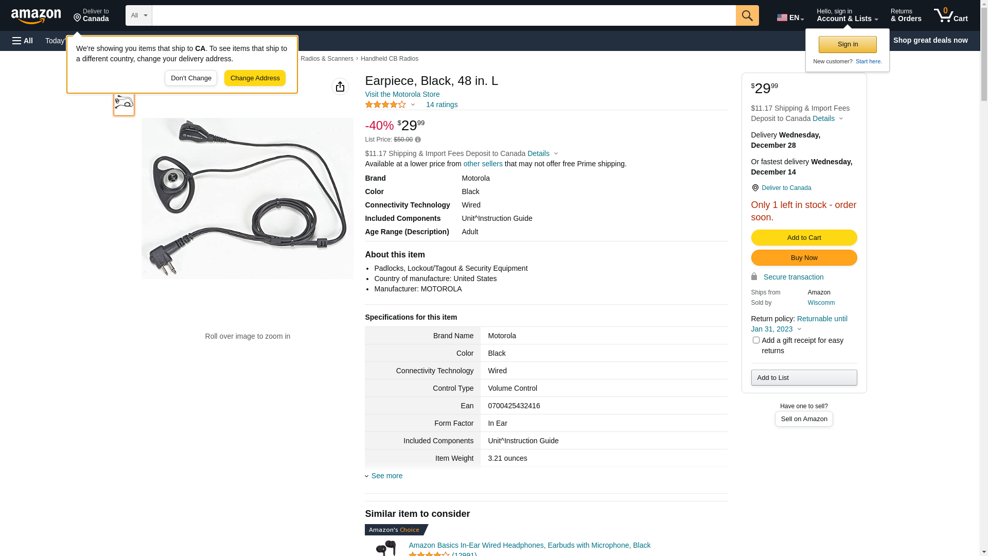The width and height of the screenshot is (988, 556).
Task: Open the All hamburger menu
Action: point(23,41)
